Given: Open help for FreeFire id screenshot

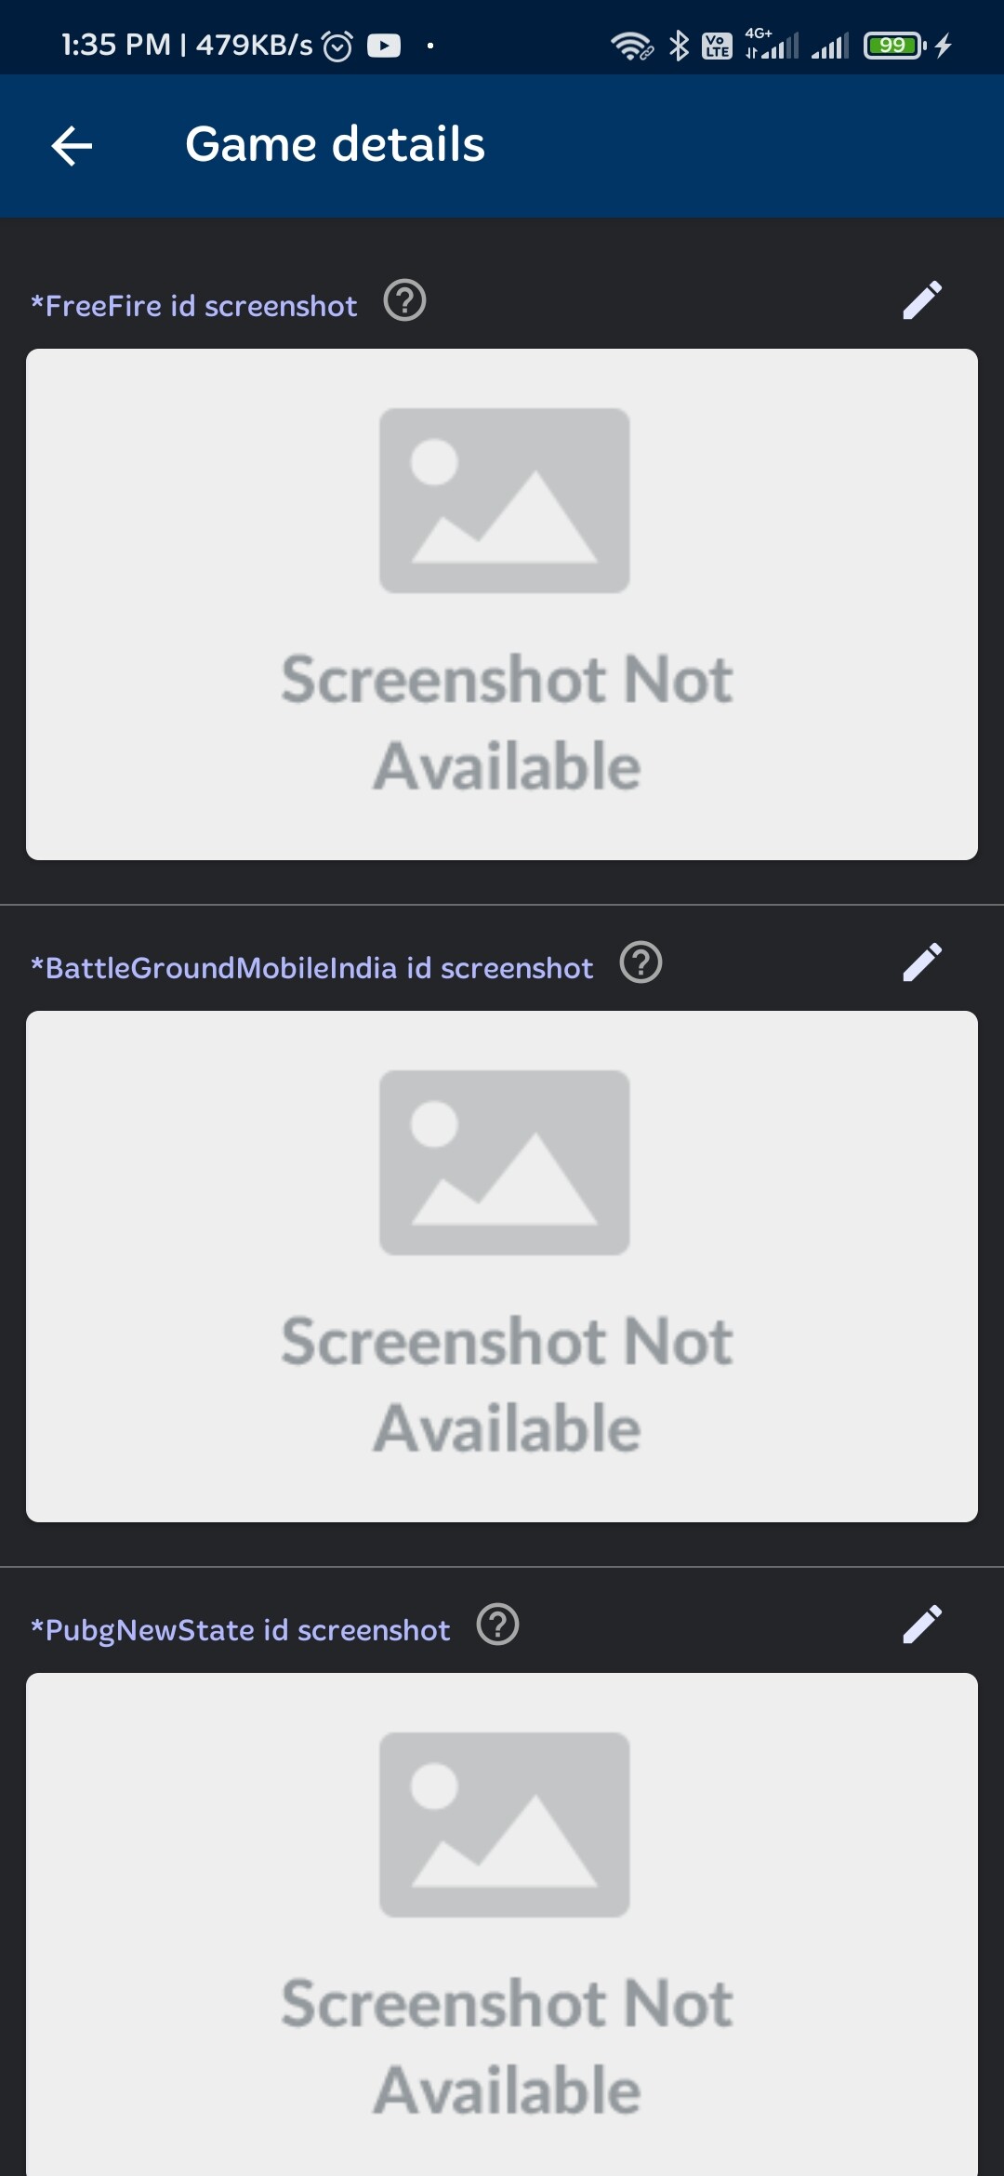Looking at the screenshot, I should point(405,300).
